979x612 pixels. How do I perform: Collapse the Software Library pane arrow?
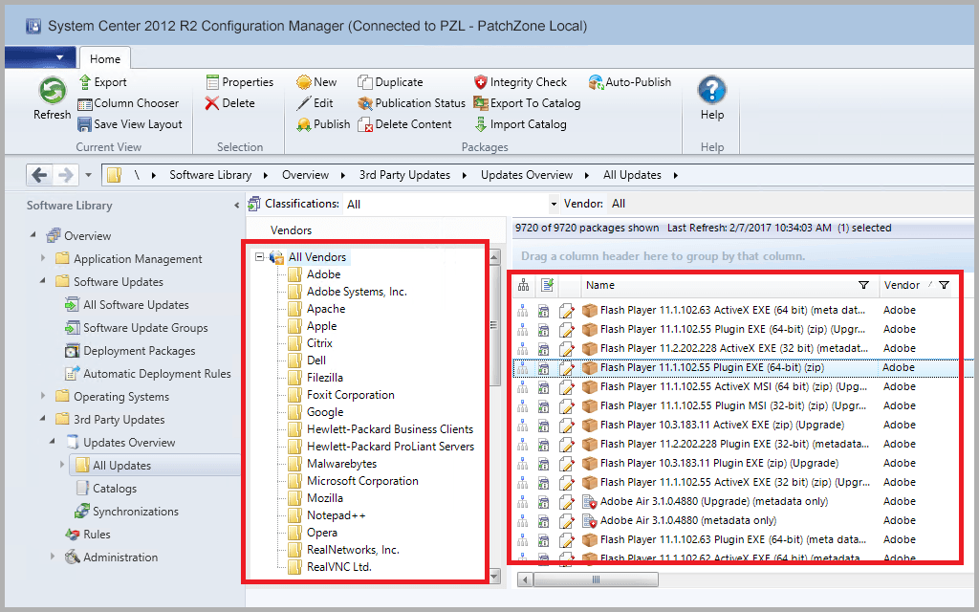236,206
